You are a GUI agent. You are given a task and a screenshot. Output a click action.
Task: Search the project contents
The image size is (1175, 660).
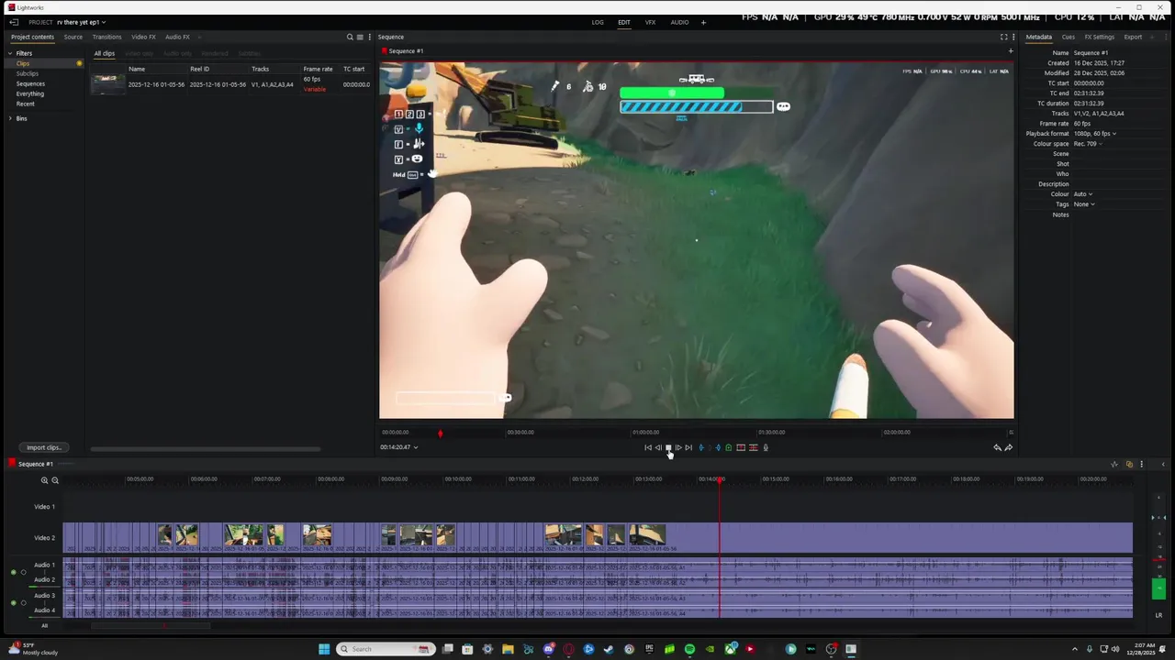[x=350, y=37]
